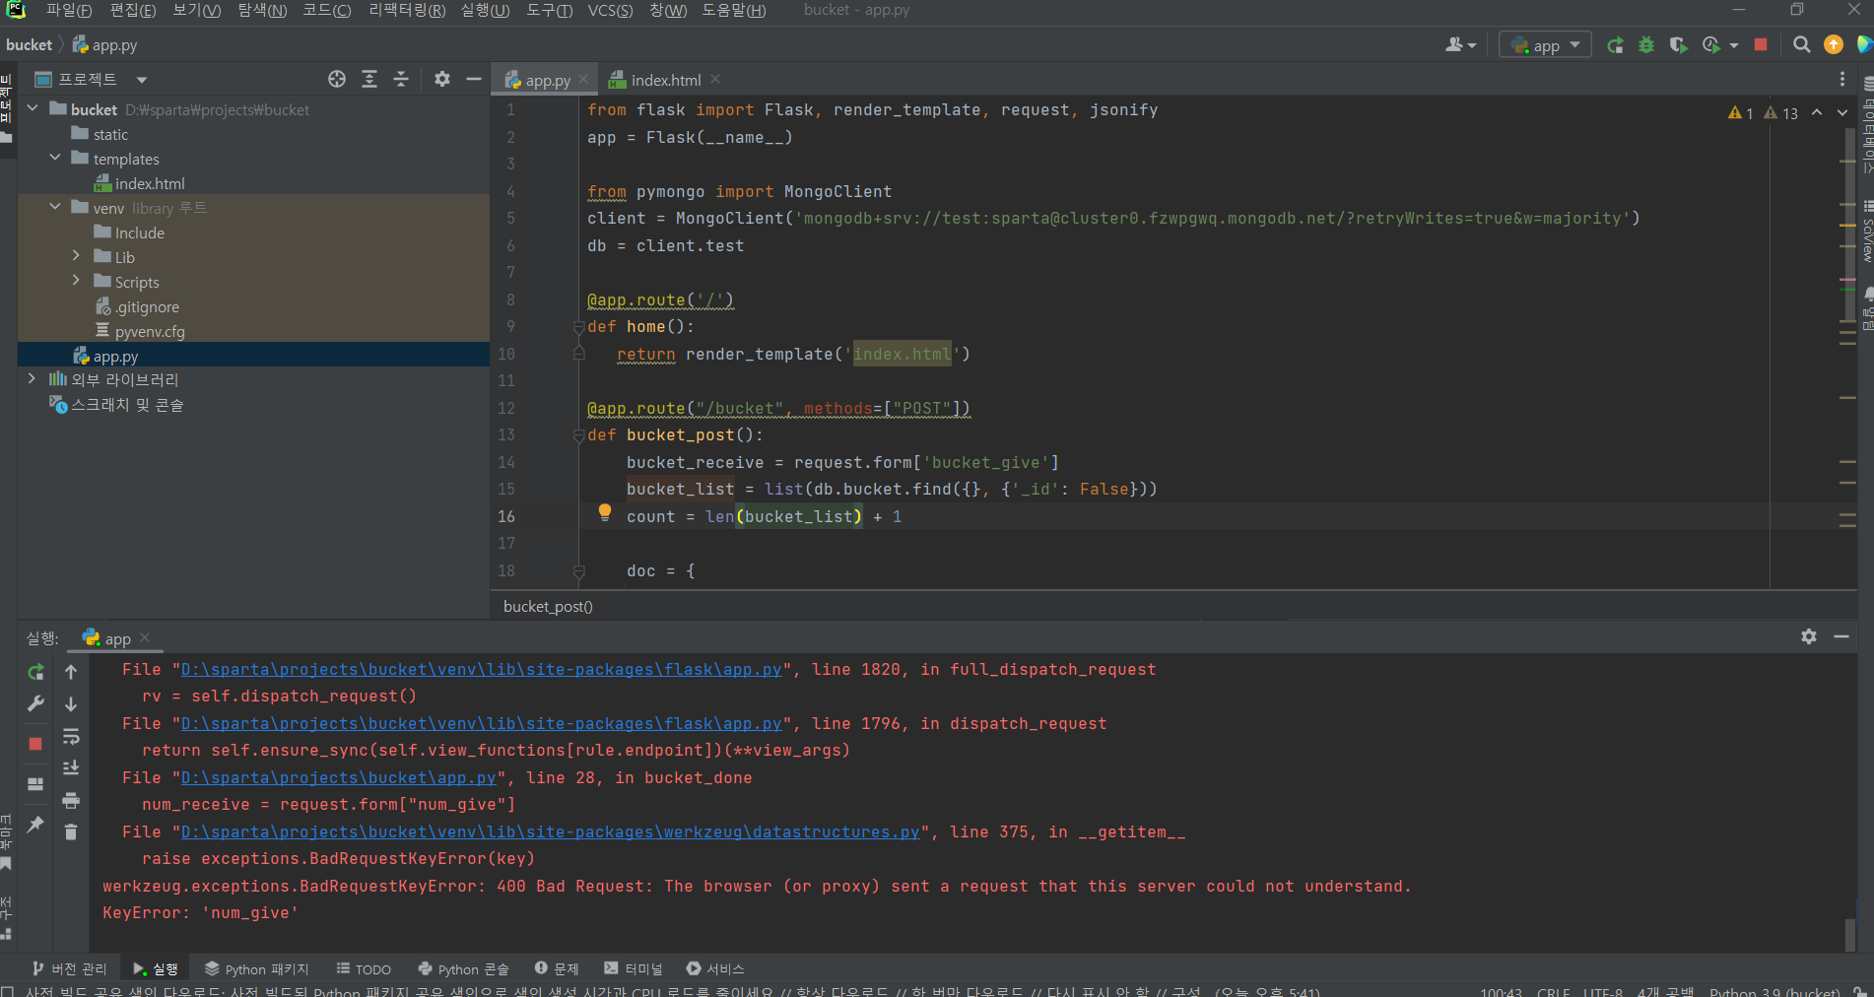Open the 리팩터링 menu
Screen dimensions: 1874x997
(407, 10)
